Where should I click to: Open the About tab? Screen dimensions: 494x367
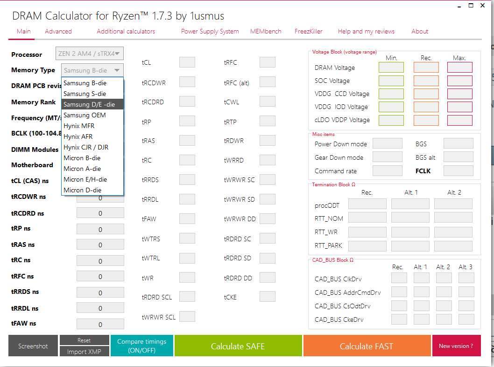[x=420, y=31]
